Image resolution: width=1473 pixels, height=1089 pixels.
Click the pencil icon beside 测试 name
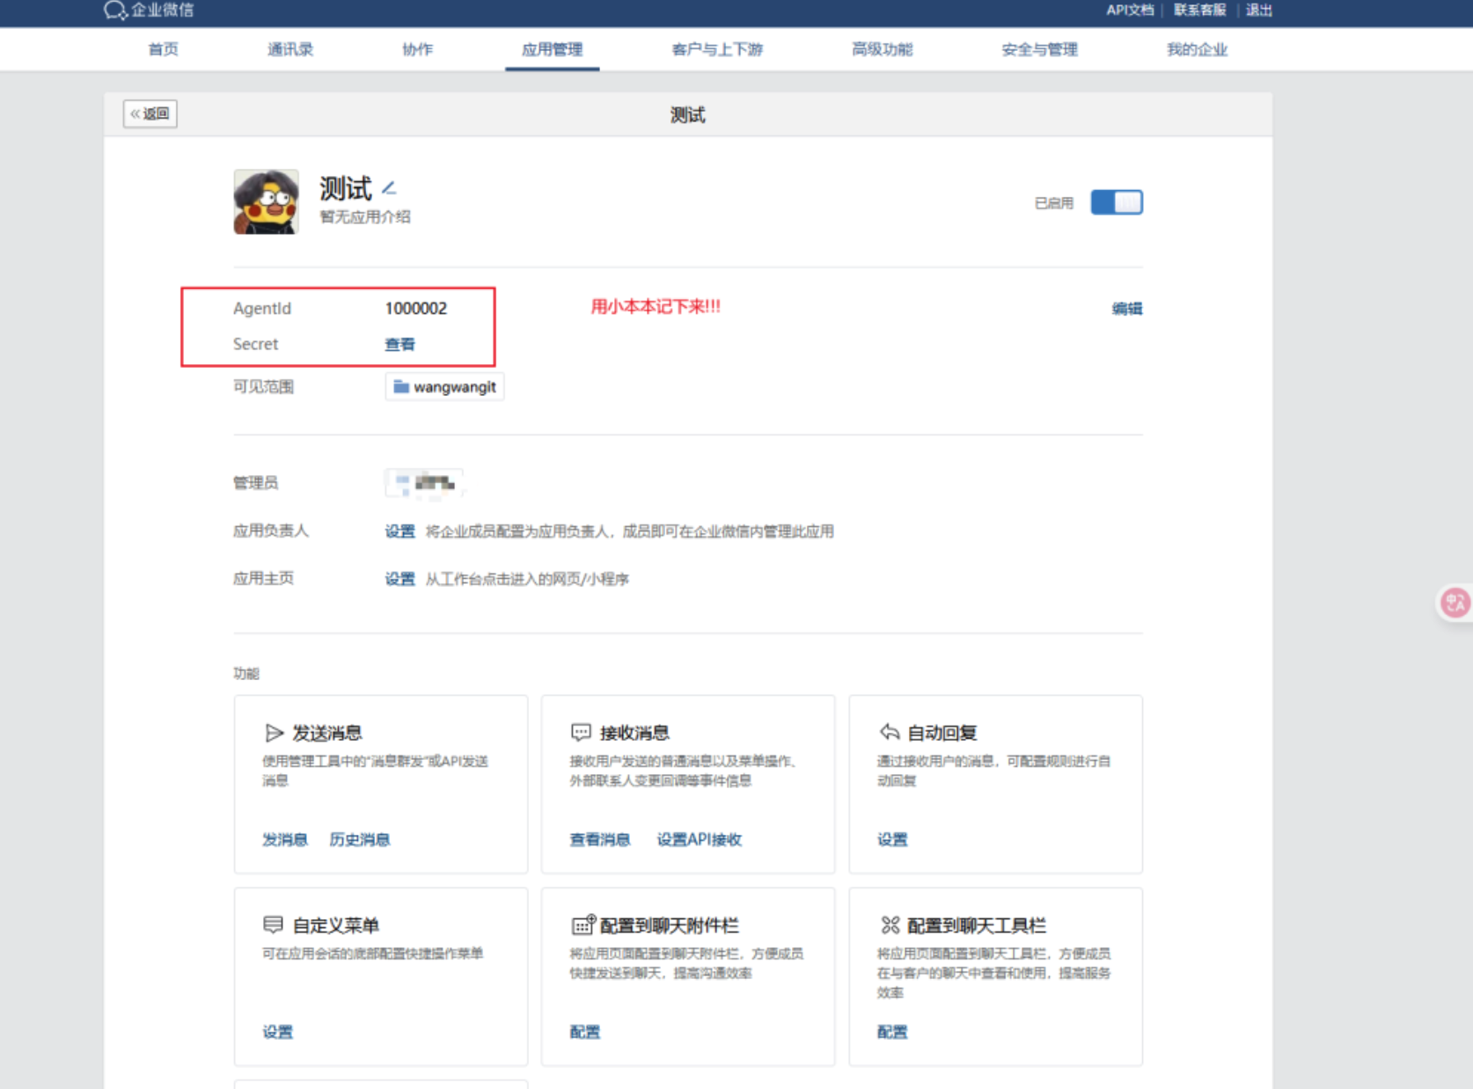coord(389,187)
